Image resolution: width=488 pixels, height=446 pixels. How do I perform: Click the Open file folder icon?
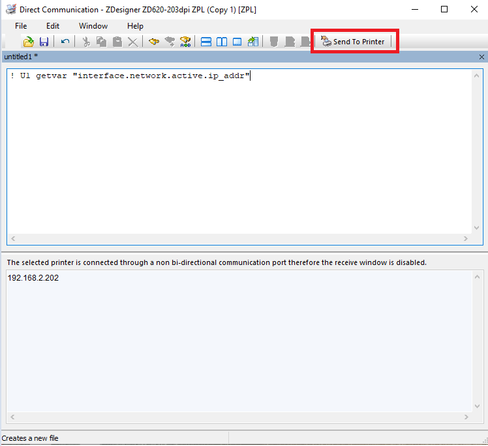(29, 42)
